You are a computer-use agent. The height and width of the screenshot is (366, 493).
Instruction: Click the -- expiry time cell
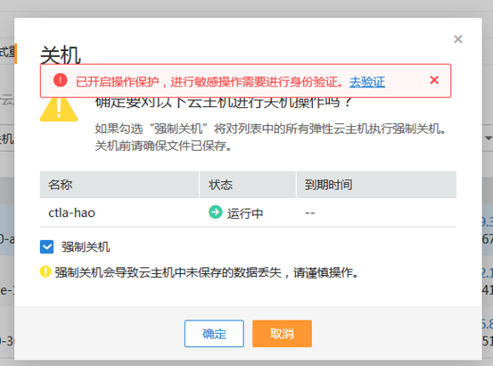(x=310, y=213)
